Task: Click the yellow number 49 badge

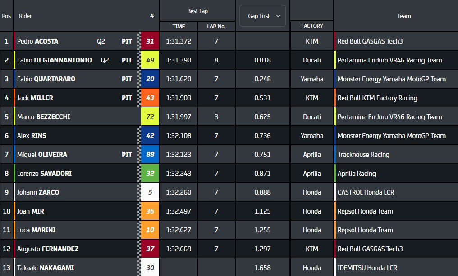Action: coord(150,60)
